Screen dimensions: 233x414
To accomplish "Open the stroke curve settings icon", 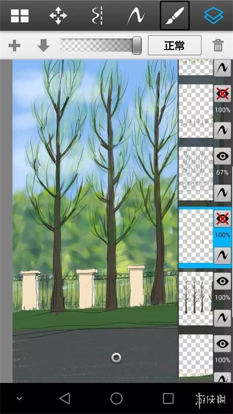I will pyautogui.click(x=135, y=16).
